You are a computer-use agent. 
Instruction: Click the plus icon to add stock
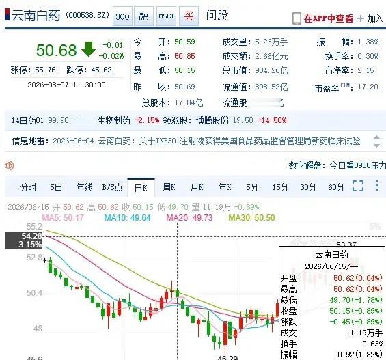(361, 18)
